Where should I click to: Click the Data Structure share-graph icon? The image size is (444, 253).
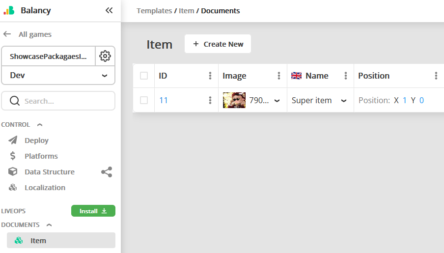[x=107, y=172]
